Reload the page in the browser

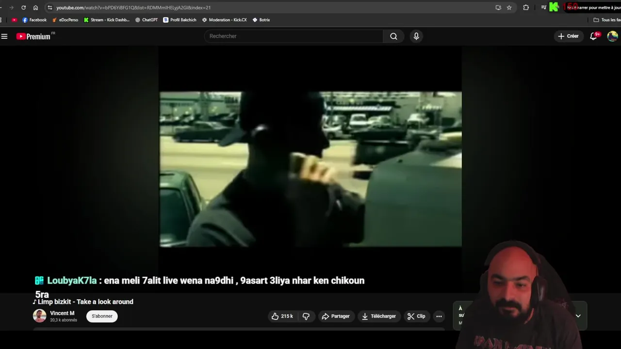point(23,7)
